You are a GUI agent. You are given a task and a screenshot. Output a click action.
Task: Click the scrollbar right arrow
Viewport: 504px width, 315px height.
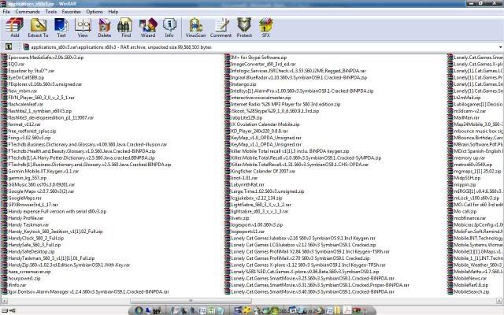coord(500,301)
